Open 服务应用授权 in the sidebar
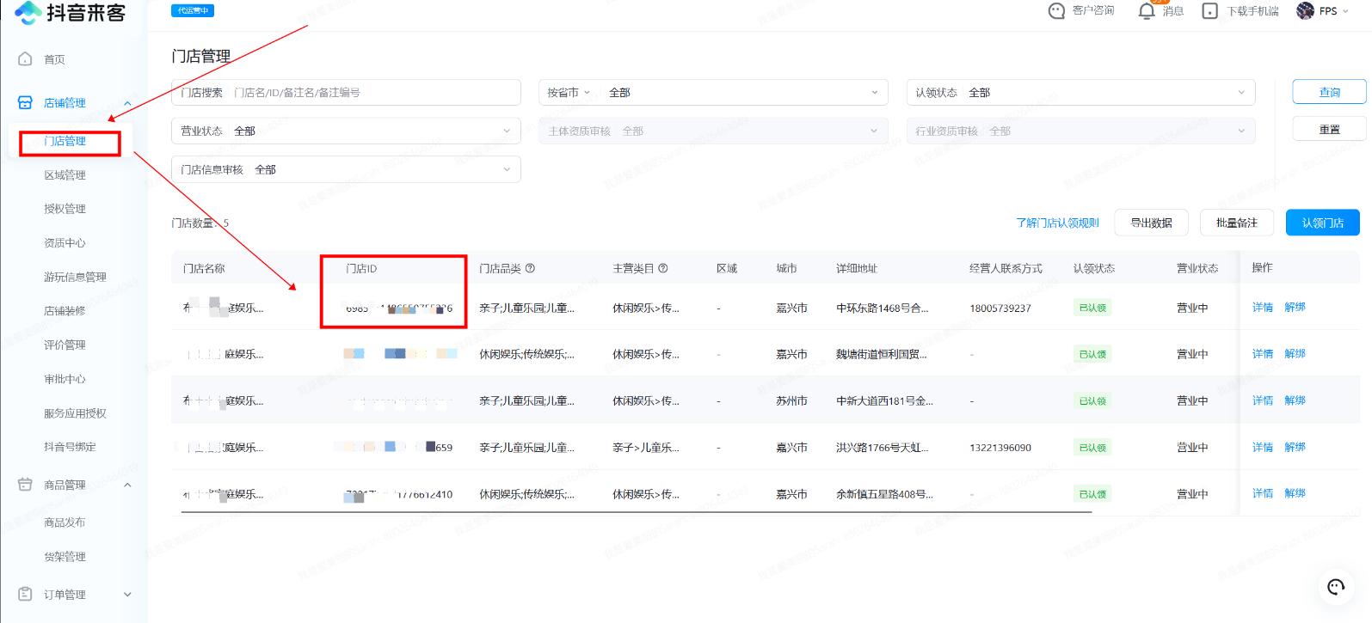Screen dimensions: 1372x623 point(76,413)
